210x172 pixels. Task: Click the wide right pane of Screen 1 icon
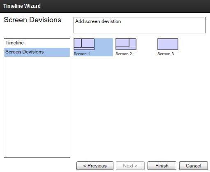88,43
